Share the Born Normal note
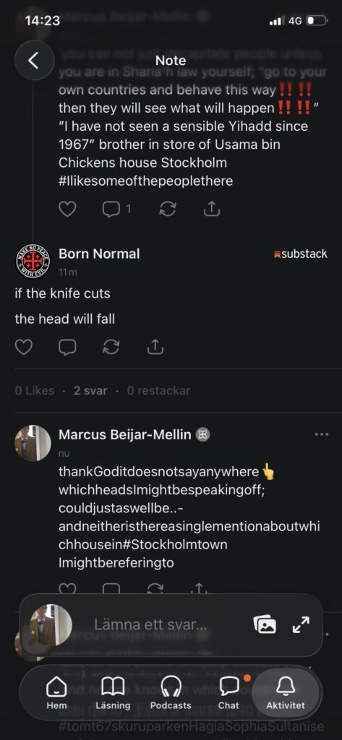Viewport: 342px width, 740px height. point(155,347)
